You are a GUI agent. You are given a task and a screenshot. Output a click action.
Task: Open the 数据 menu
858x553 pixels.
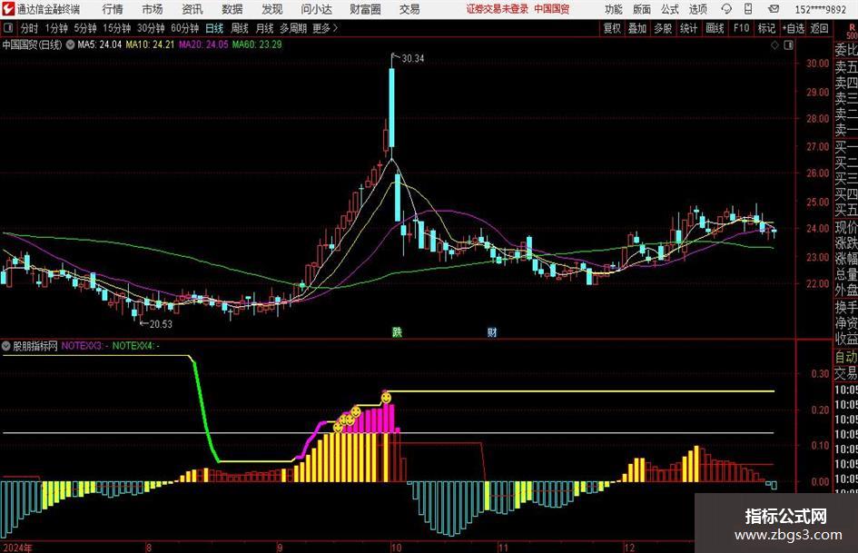click(232, 9)
